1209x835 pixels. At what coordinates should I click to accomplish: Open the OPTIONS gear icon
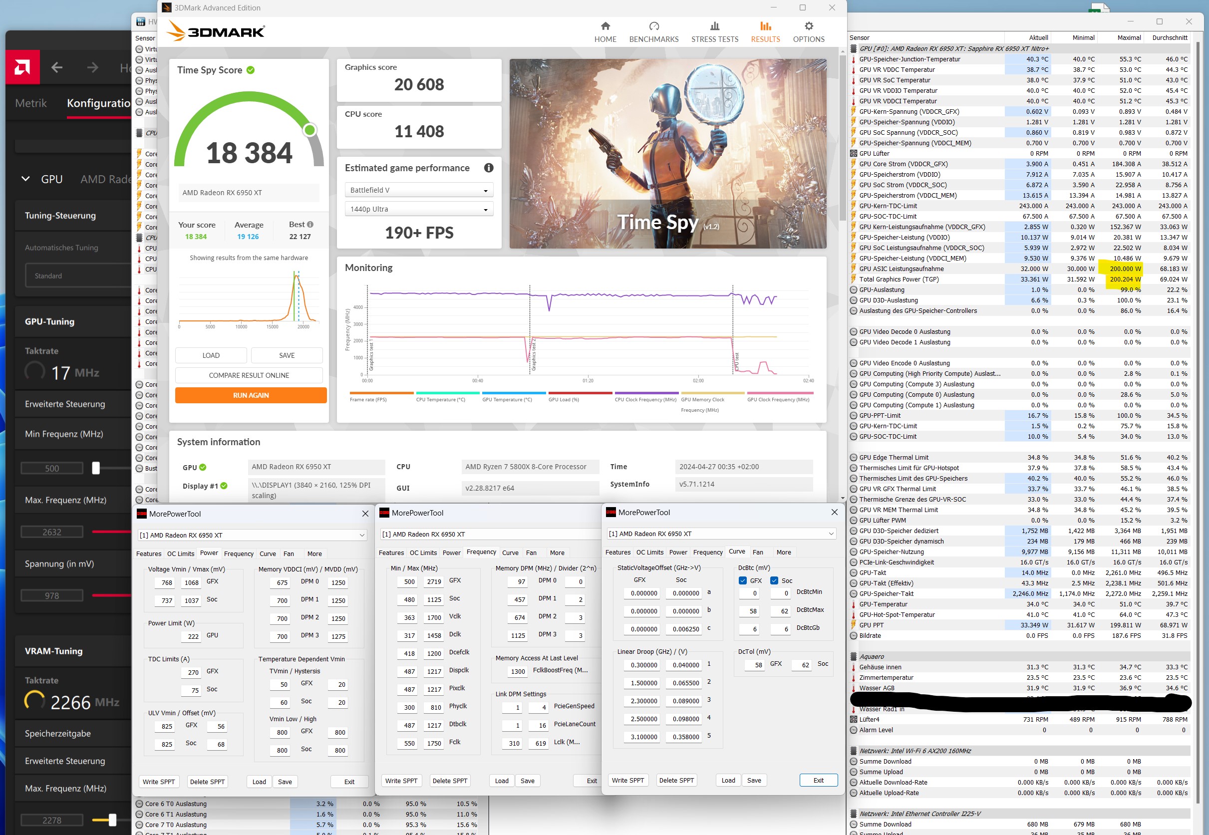tap(808, 26)
